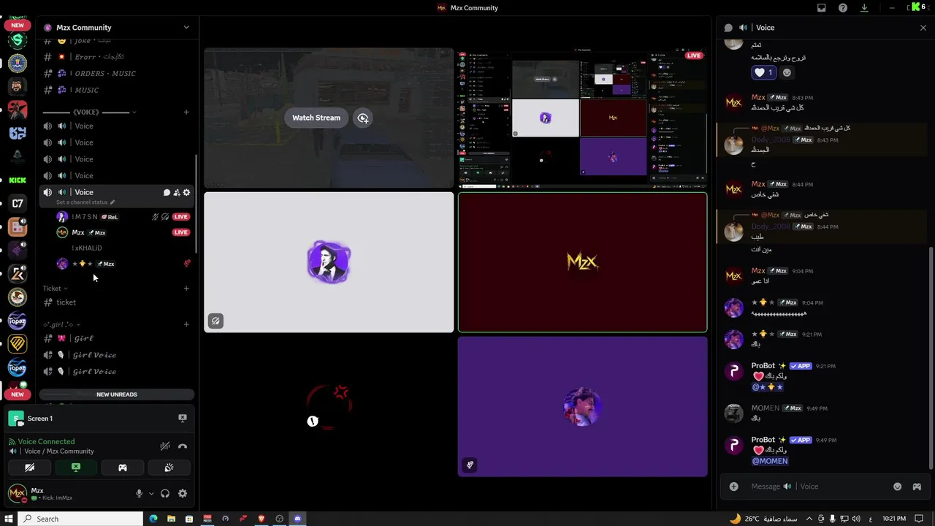Add a reaction next to the heart
The image size is (935, 526).
pyautogui.click(x=787, y=72)
